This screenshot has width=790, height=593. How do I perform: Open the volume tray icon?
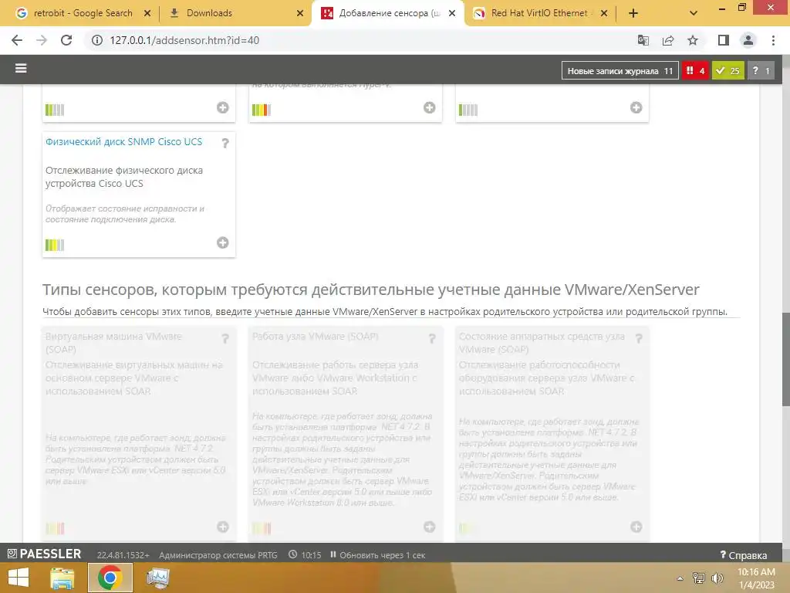pyautogui.click(x=717, y=578)
